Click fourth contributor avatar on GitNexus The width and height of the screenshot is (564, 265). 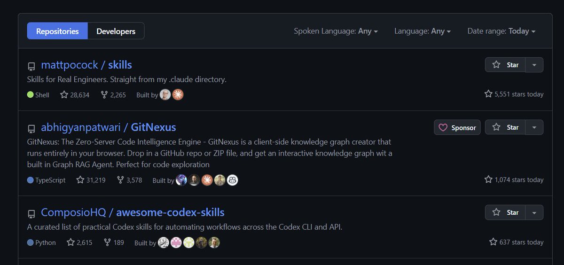tap(219, 180)
